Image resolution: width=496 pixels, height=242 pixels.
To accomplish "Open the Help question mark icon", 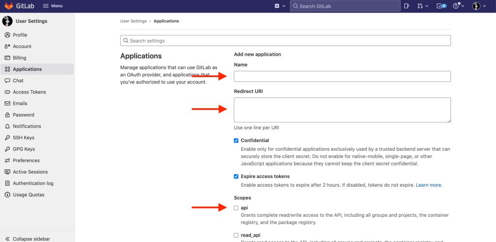I will pyautogui.click(x=455, y=6).
